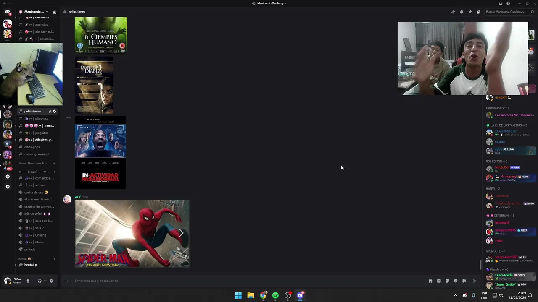
Task: Open the help question mark icon
Action: pos(508,3)
